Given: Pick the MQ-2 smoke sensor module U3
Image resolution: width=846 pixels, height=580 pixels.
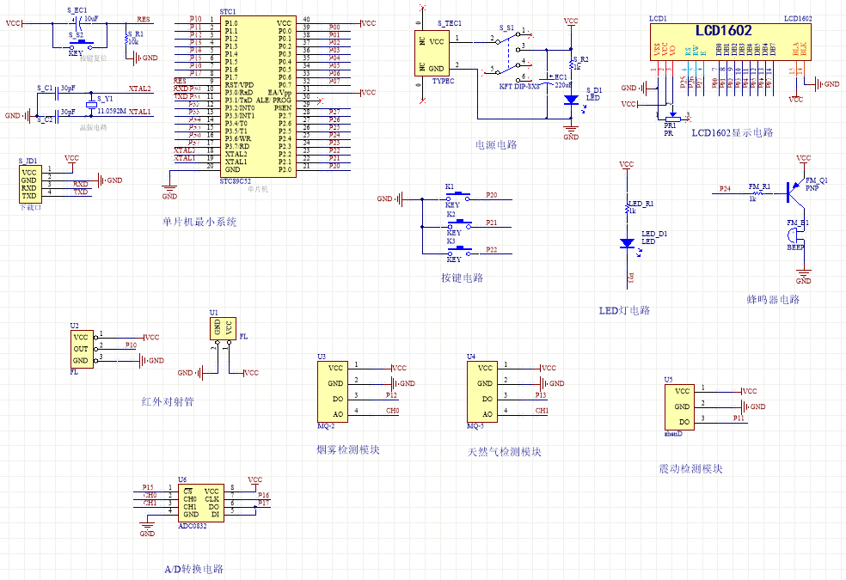Looking at the screenshot, I should pyautogui.click(x=333, y=392).
